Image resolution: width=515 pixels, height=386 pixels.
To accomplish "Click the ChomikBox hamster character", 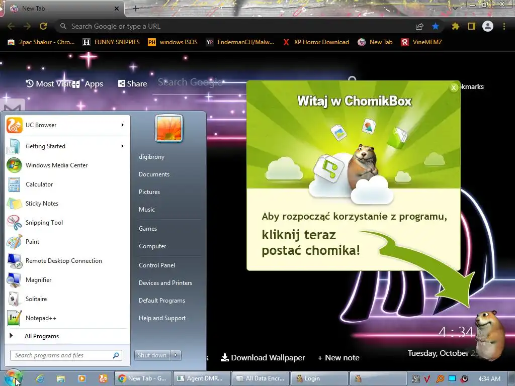I will pyautogui.click(x=490, y=335).
